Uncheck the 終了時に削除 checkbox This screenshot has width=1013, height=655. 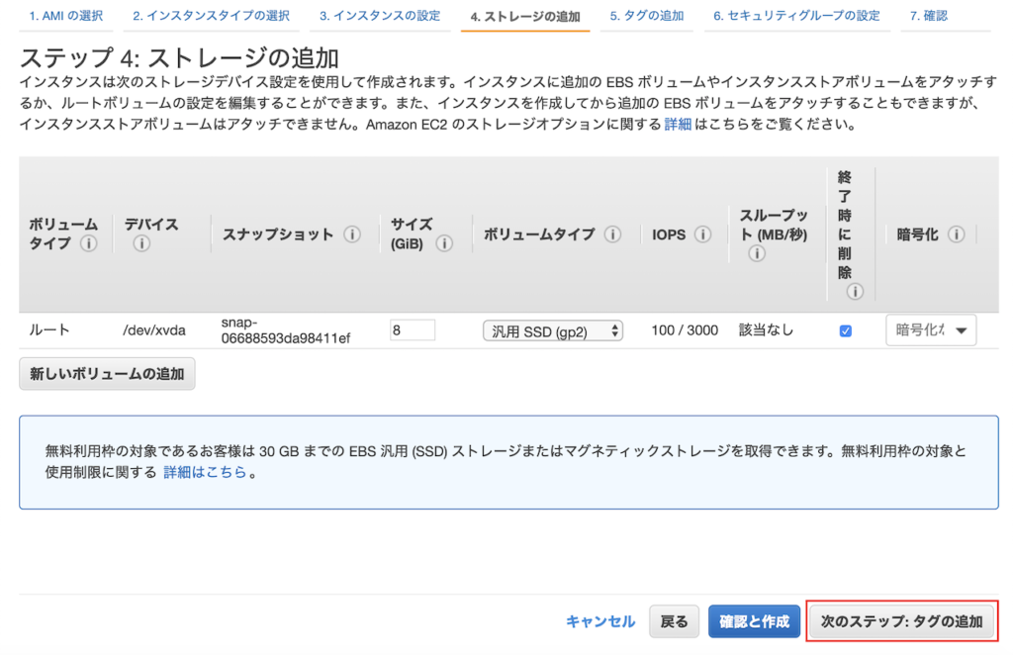click(845, 331)
